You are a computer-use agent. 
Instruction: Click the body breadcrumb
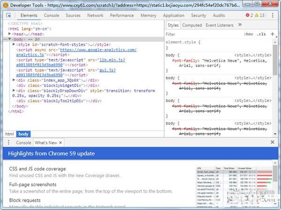point(23,134)
